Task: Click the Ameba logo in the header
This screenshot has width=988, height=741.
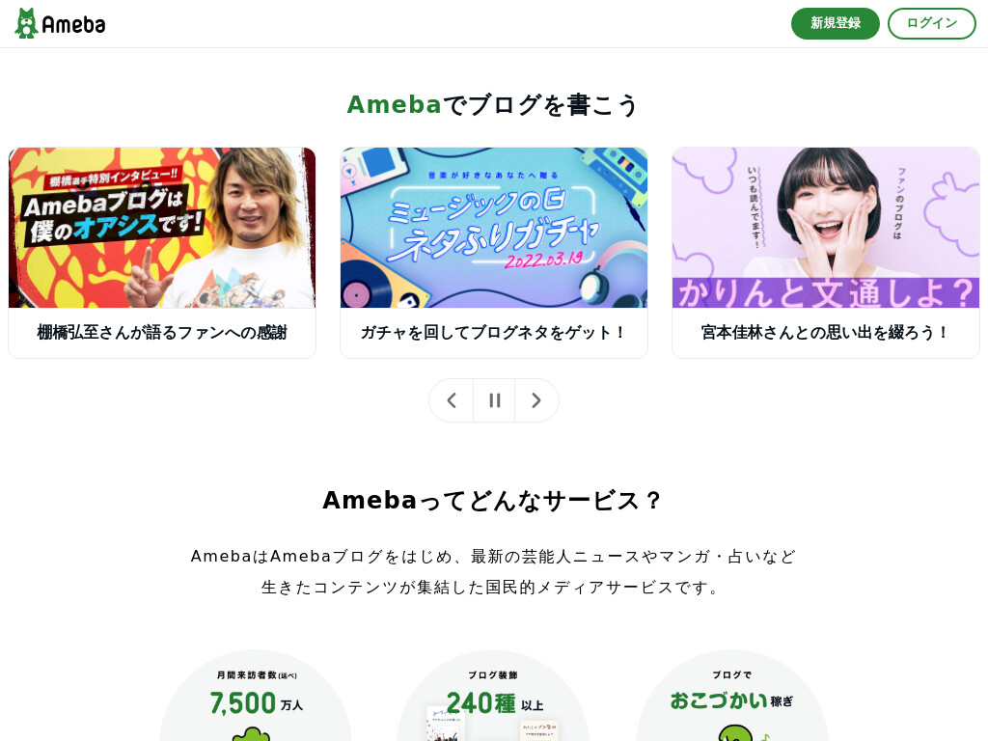Action: click(x=60, y=23)
